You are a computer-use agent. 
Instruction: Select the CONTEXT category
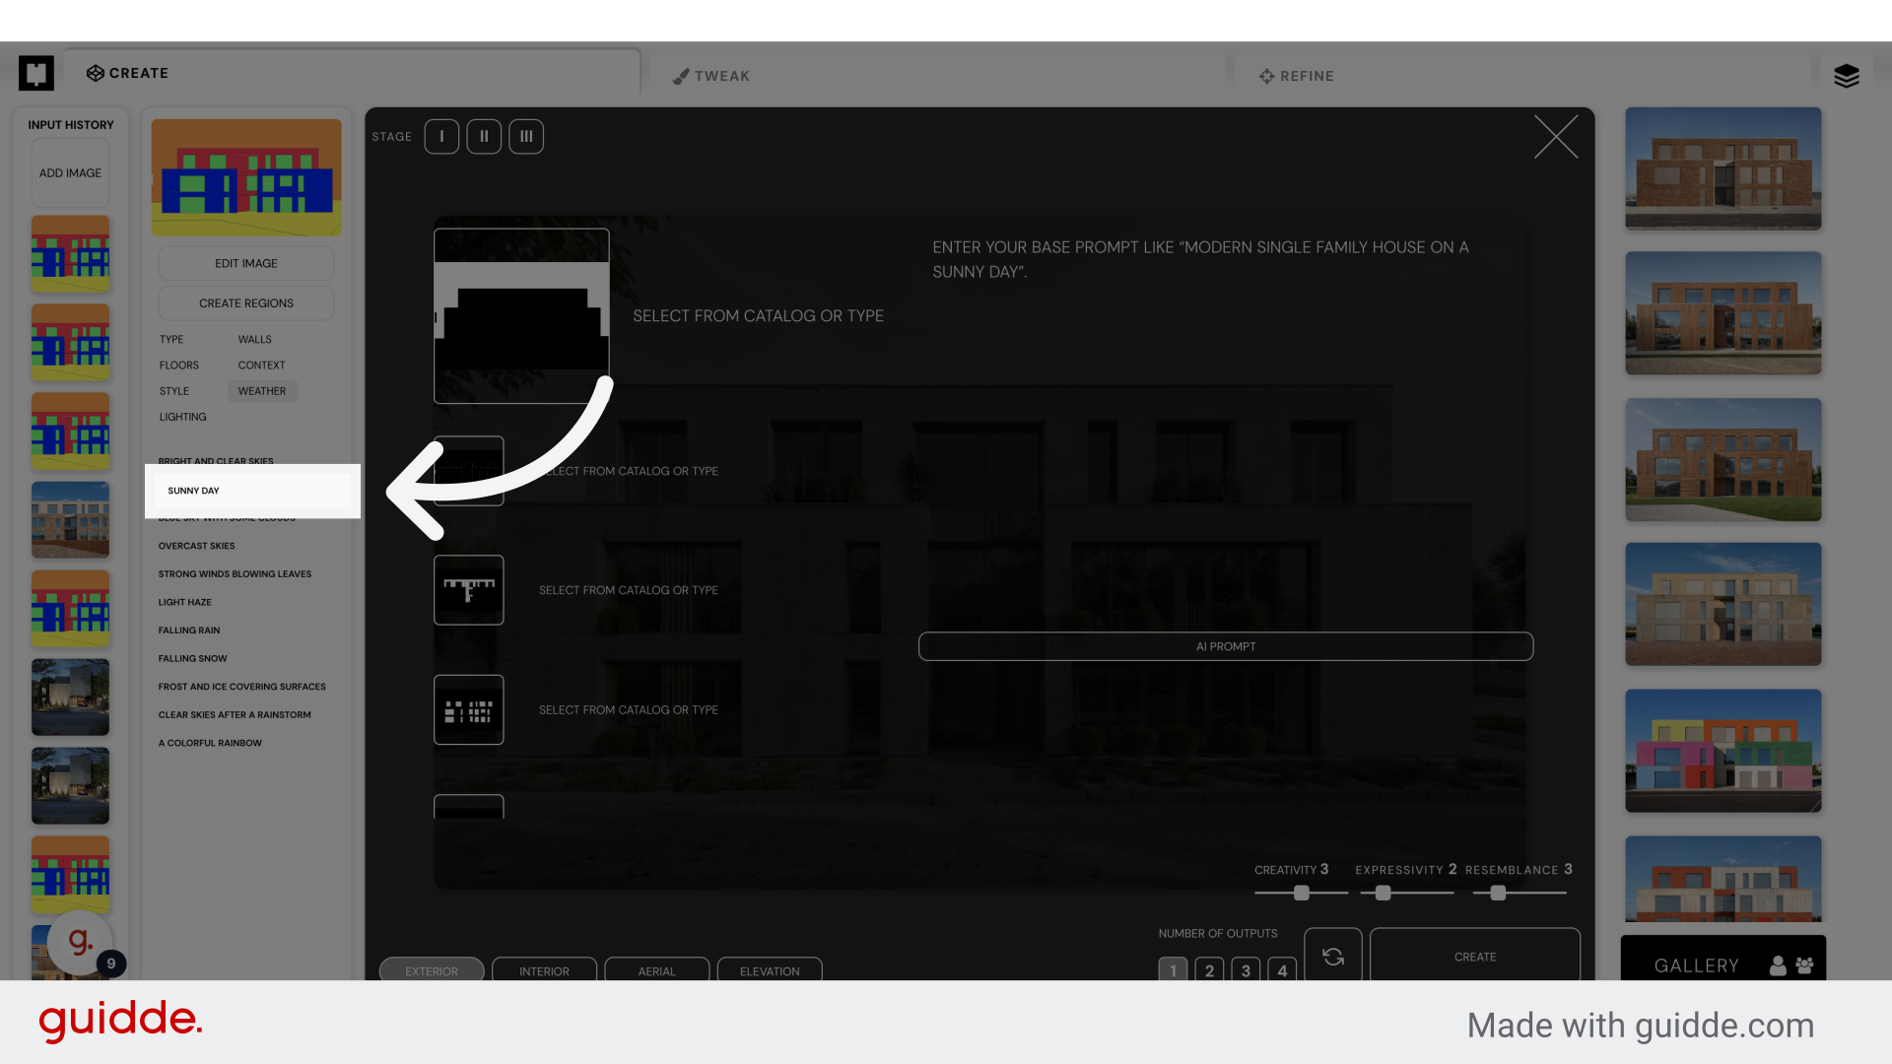point(261,366)
